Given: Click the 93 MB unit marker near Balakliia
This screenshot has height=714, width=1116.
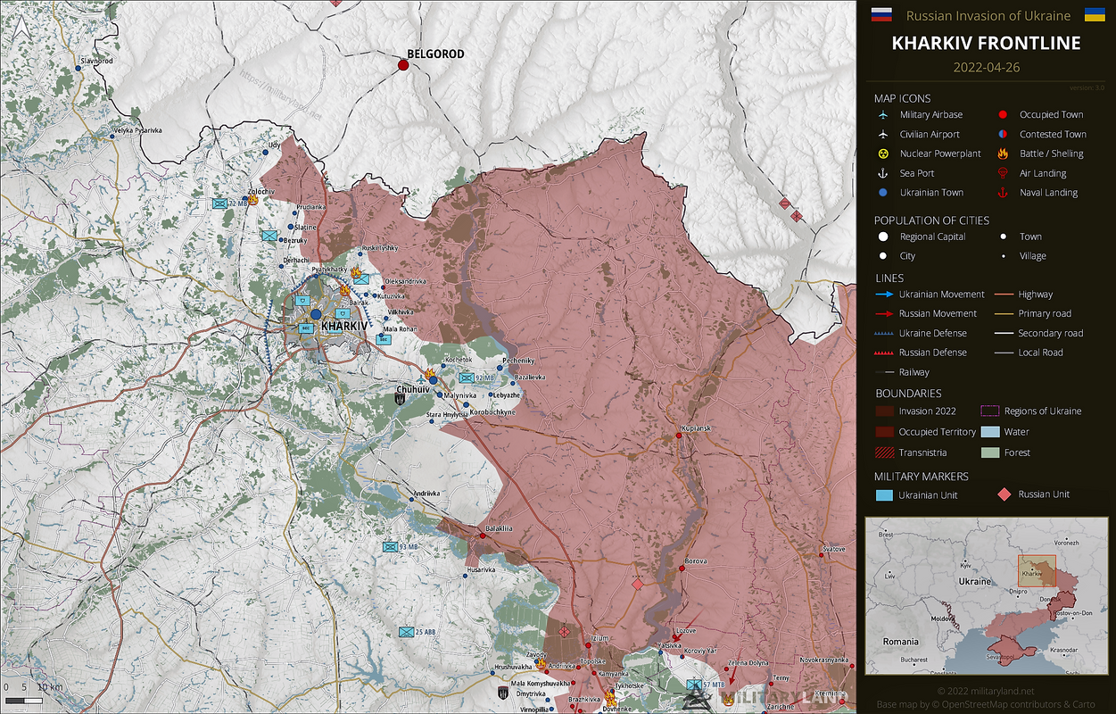Looking at the screenshot, I should (390, 546).
